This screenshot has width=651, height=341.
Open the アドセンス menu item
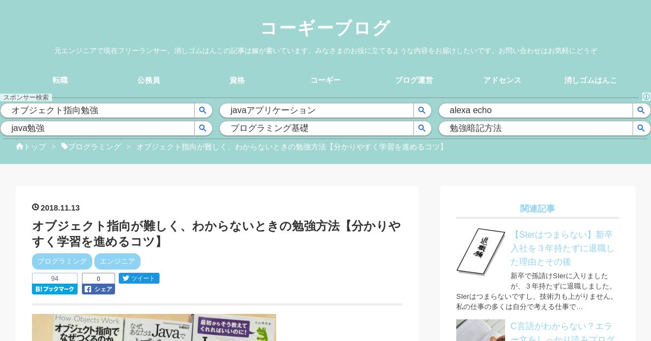(502, 80)
